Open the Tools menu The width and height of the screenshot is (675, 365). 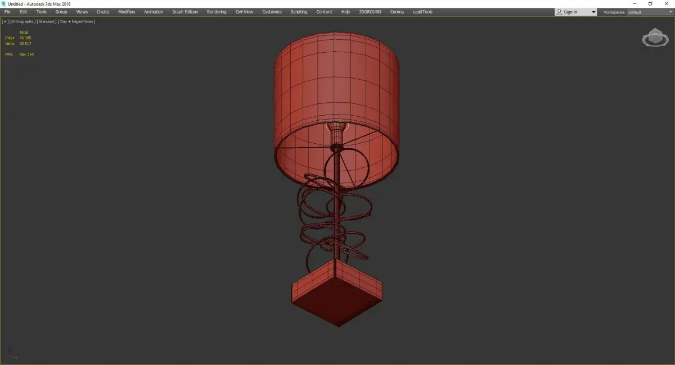coord(42,12)
